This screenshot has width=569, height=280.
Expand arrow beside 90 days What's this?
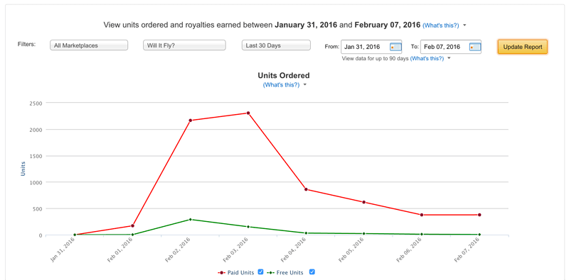(449, 58)
